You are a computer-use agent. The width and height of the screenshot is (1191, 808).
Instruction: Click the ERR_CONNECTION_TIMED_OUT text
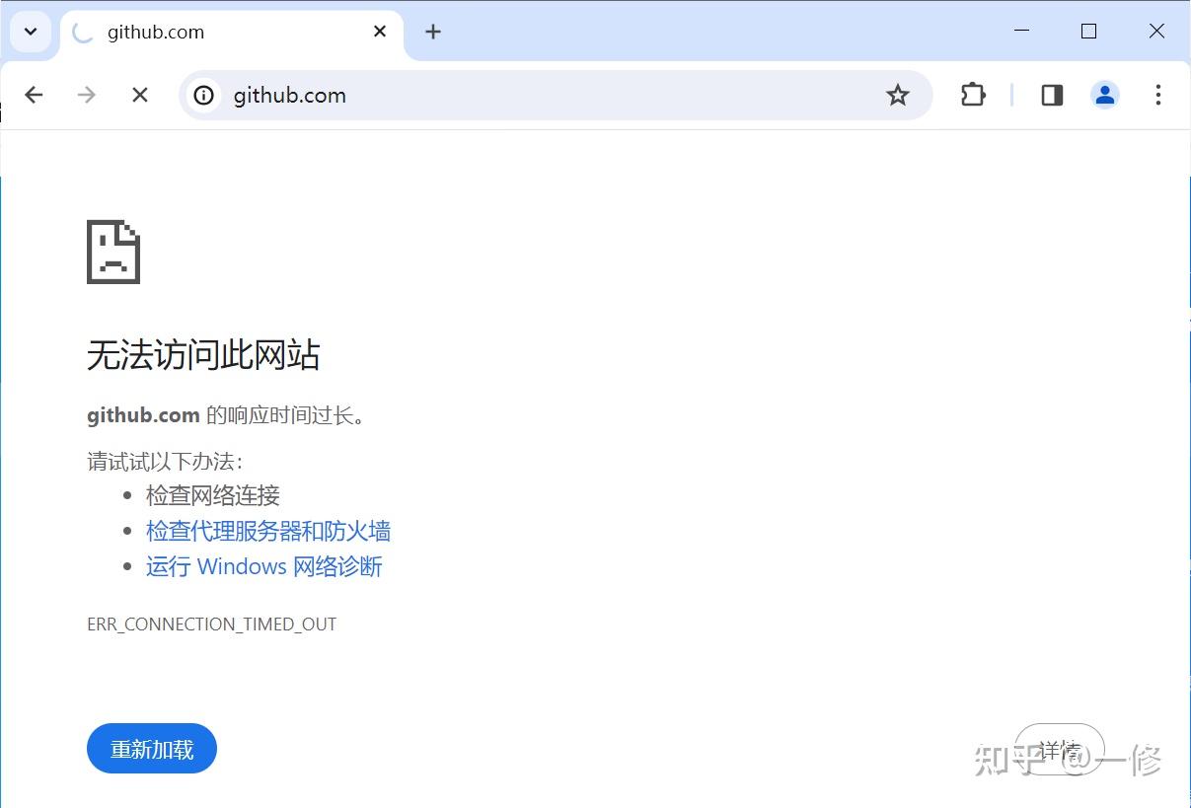click(x=211, y=624)
